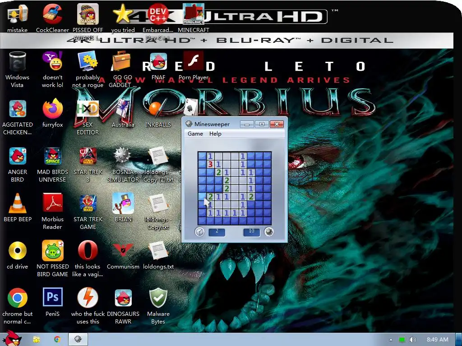462x346 pixels.
Task: Select the Minesweeper taskbar button
Action: [78, 340]
